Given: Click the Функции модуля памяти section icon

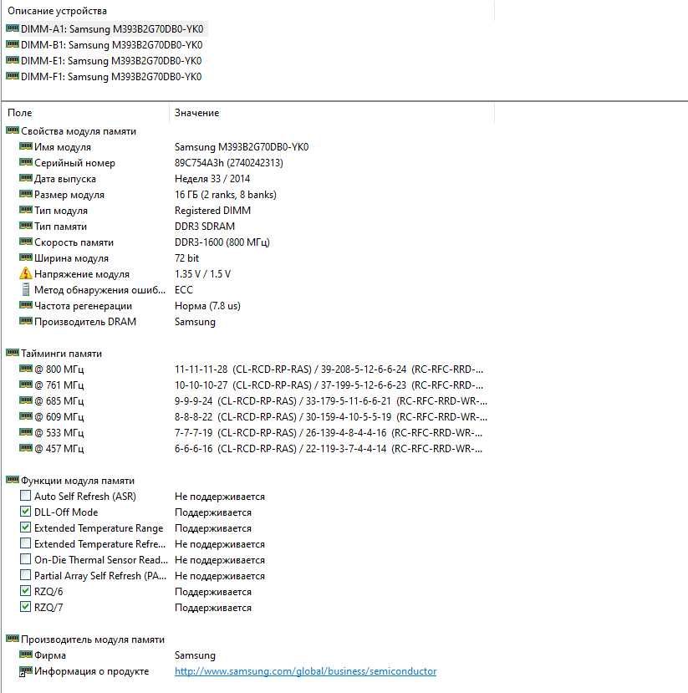Looking at the screenshot, I should coord(13,481).
